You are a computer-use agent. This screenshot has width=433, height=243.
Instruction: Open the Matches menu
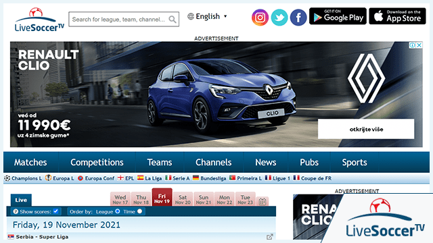[x=30, y=162]
